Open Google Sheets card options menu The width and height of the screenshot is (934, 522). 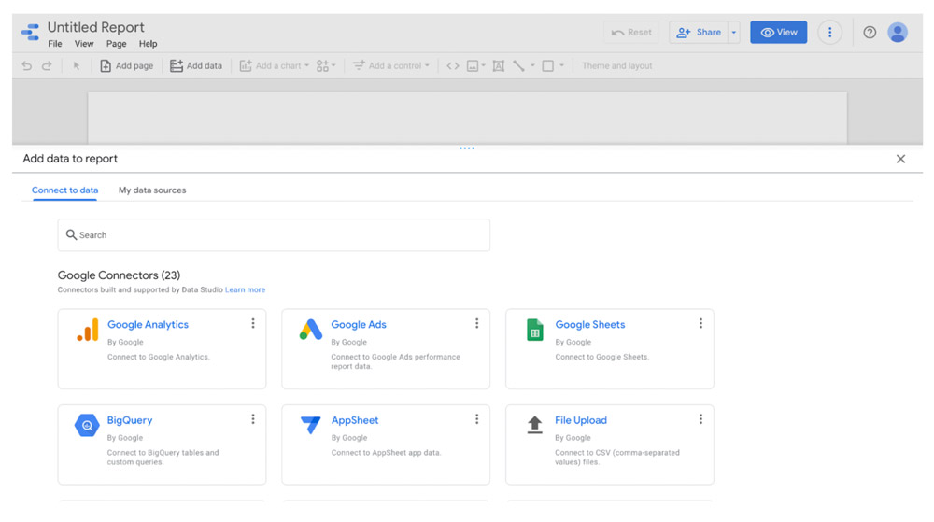[700, 323]
